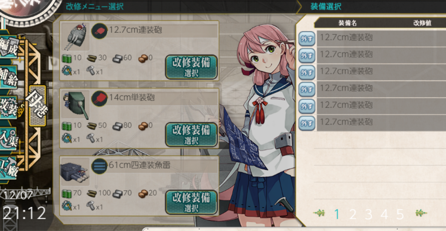Click 外す button on sixth equipment row
446x231 pixels.
point(306,123)
